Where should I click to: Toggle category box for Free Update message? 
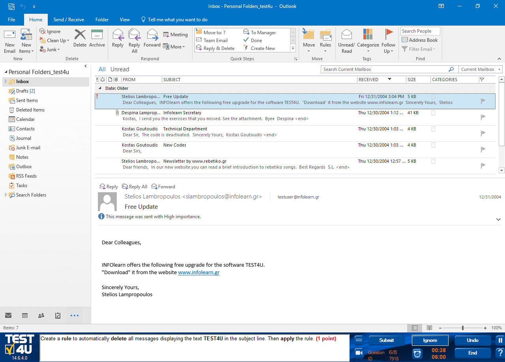(x=434, y=97)
